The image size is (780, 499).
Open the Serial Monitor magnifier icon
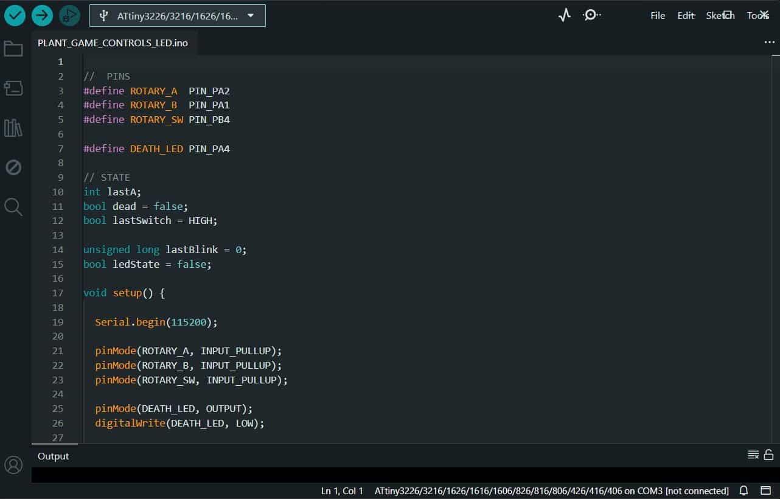[590, 15]
